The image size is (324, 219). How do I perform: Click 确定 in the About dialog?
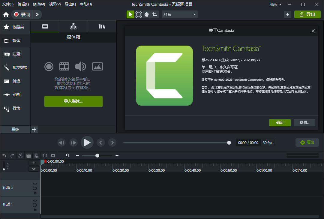[280, 122]
